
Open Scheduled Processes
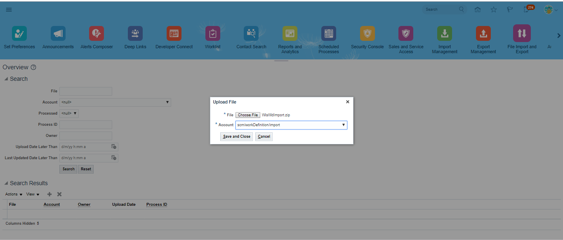328,33
